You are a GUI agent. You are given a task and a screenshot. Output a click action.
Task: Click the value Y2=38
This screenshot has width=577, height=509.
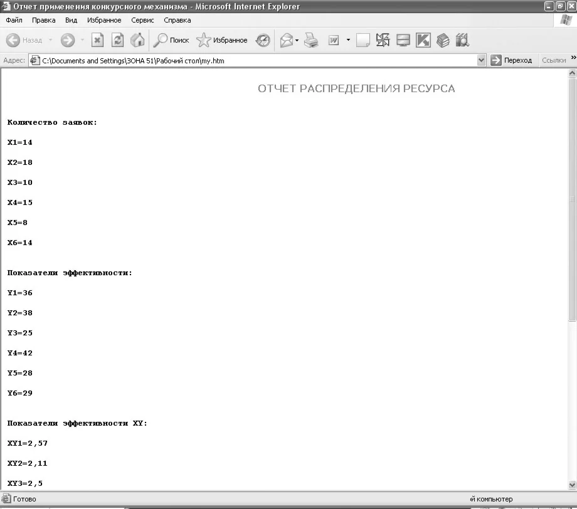click(20, 313)
